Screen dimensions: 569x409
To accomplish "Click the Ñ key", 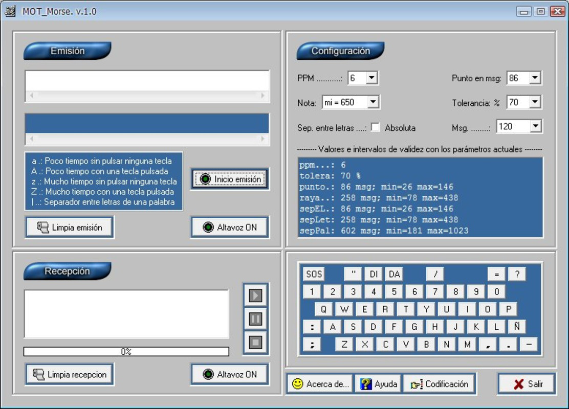I will [x=517, y=327].
